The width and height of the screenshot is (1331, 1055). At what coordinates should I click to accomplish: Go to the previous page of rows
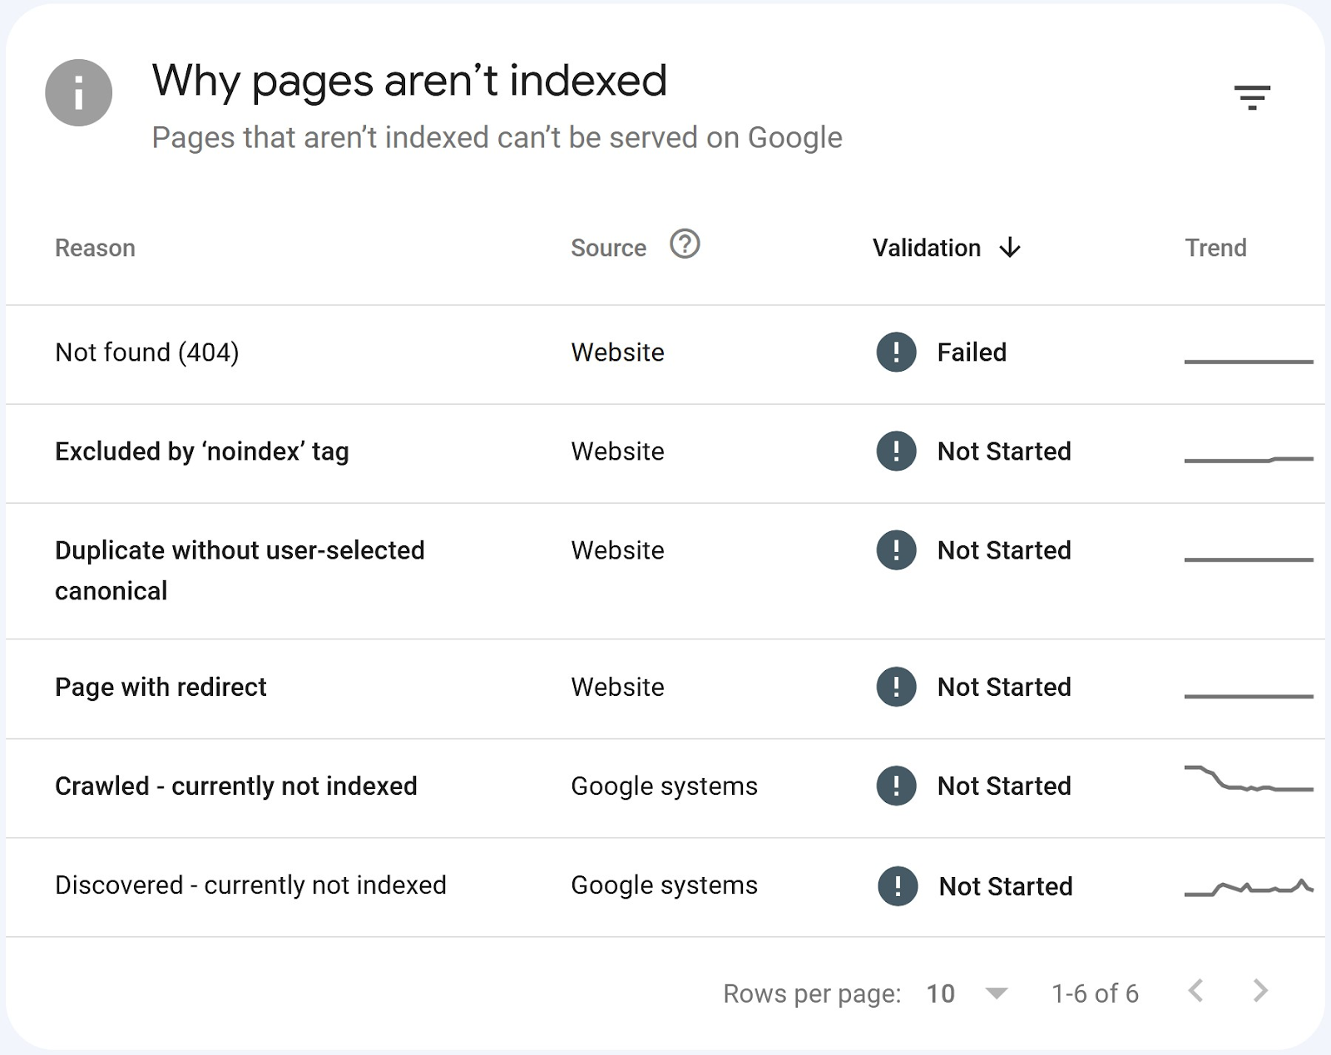coord(1196,991)
